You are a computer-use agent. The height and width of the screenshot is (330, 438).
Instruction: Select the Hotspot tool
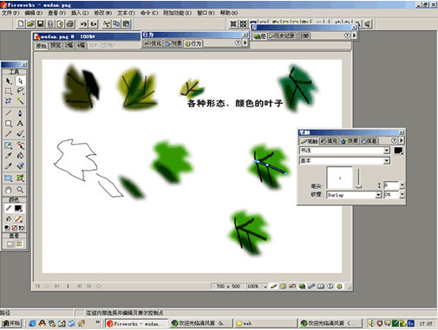pyautogui.click(x=9, y=178)
